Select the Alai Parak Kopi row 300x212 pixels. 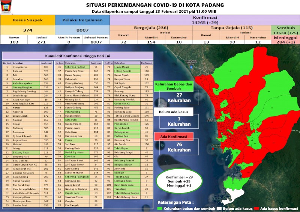click(x=27, y=185)
